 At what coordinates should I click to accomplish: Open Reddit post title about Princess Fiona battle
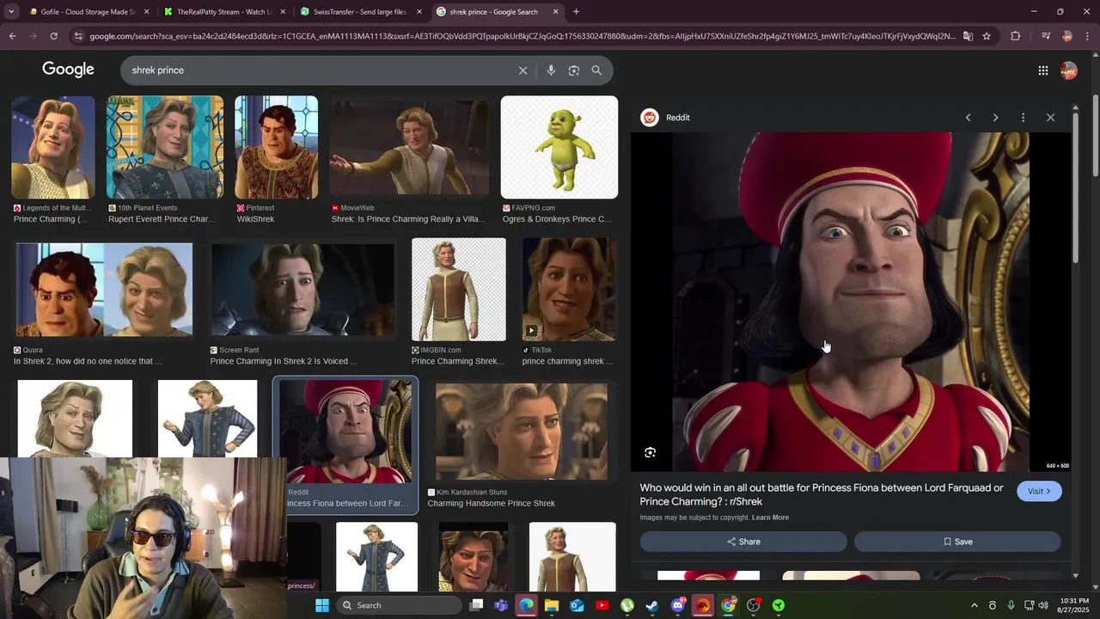click(x=822, y=494)
